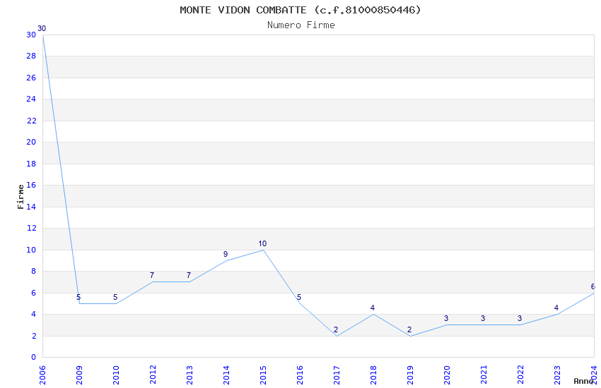
Task: Click the y-axis tick label 22
Action: 31,121
